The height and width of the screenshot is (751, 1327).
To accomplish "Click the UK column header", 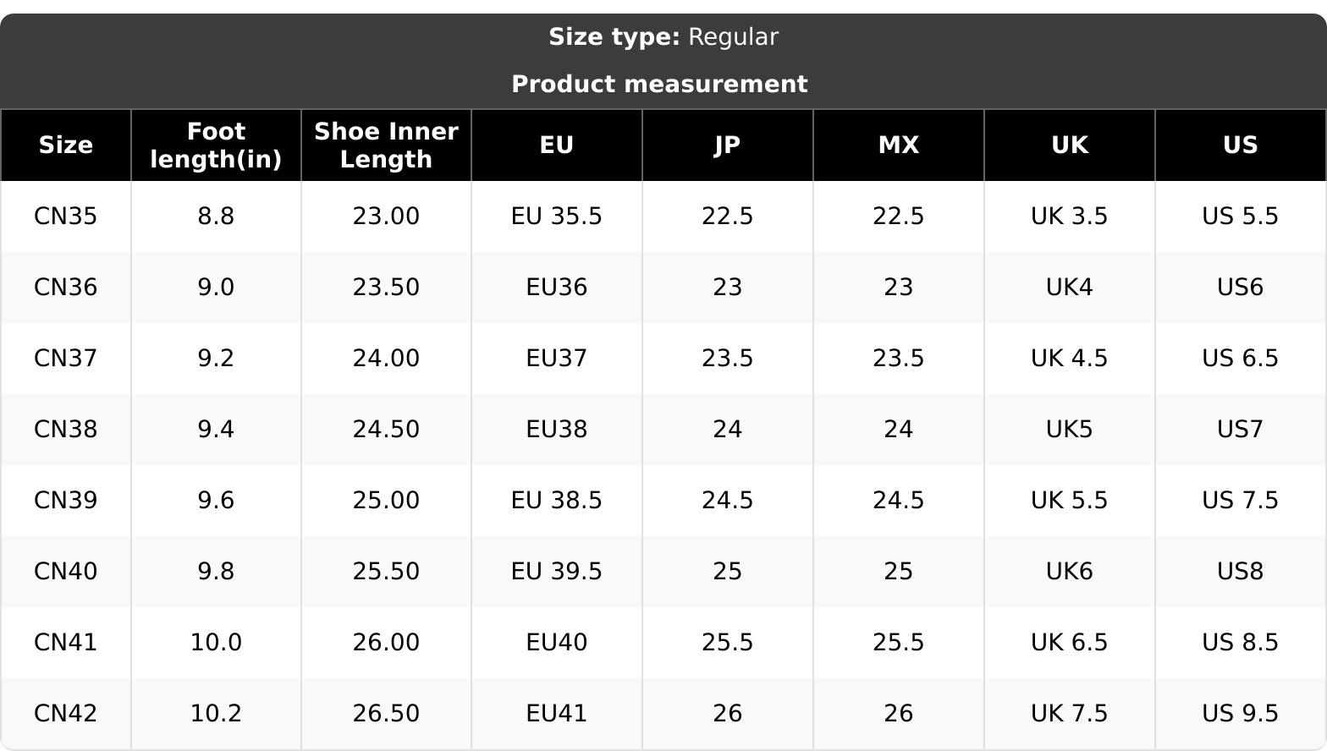I will pyautogui.click(x=1070, y=145).
